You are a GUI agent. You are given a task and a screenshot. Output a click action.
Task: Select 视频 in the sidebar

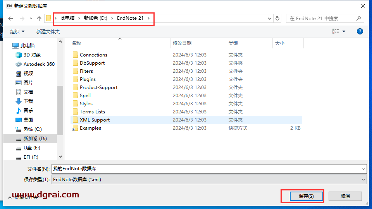[x=24, y=73]
